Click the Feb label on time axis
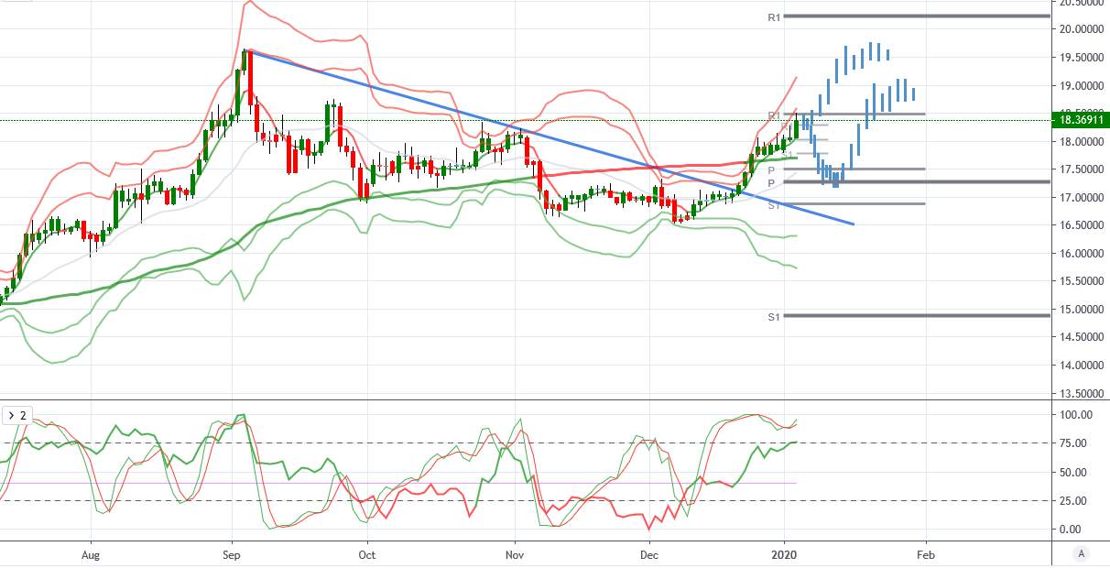This screenshot has width=1110, height=568. pos(926,553)
